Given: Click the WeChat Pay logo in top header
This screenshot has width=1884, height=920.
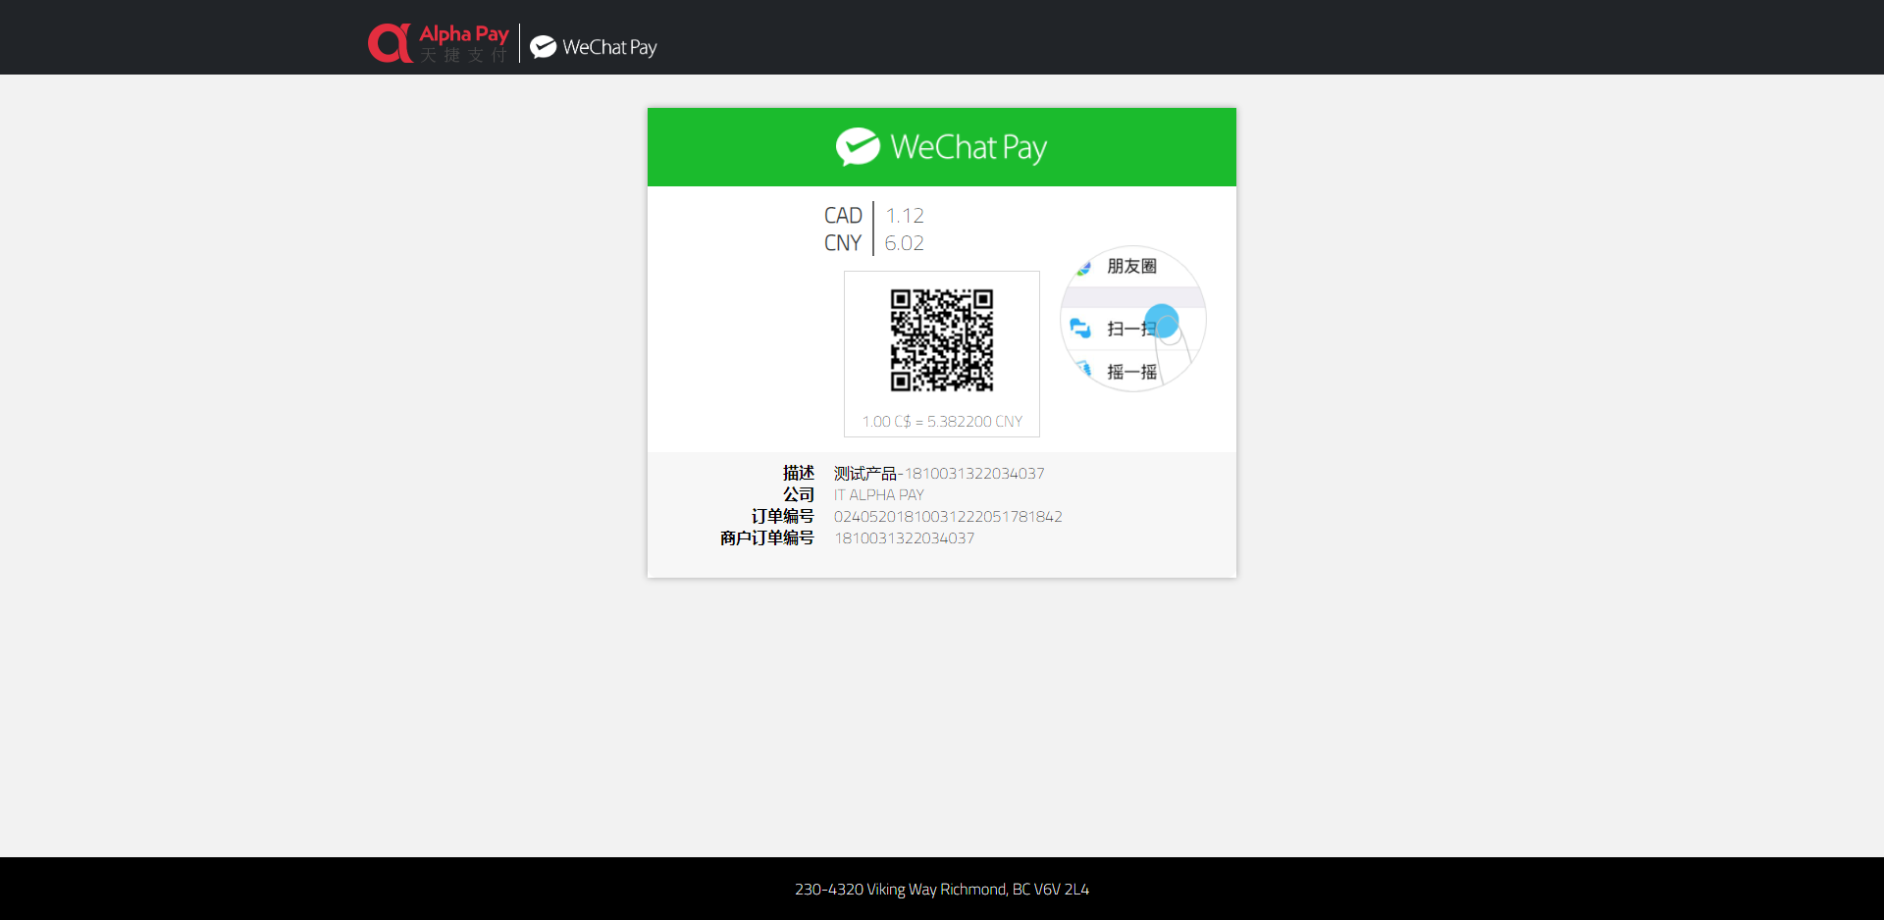Looking at the screenshot, I should point(594,47).
